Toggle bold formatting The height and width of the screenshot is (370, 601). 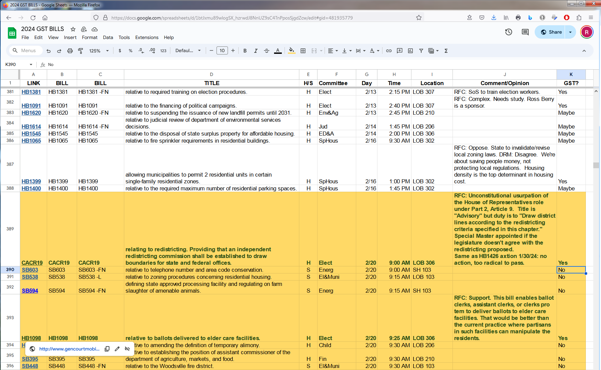coord(245,51)
